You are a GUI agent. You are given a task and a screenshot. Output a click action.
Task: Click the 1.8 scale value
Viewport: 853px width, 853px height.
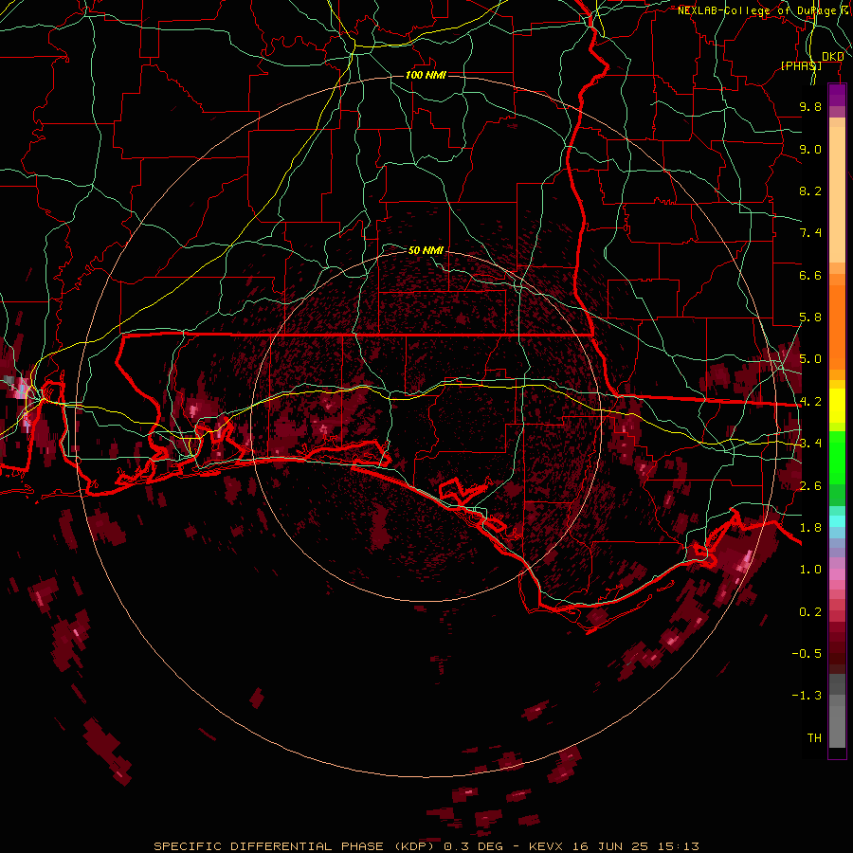pos(810,528)
